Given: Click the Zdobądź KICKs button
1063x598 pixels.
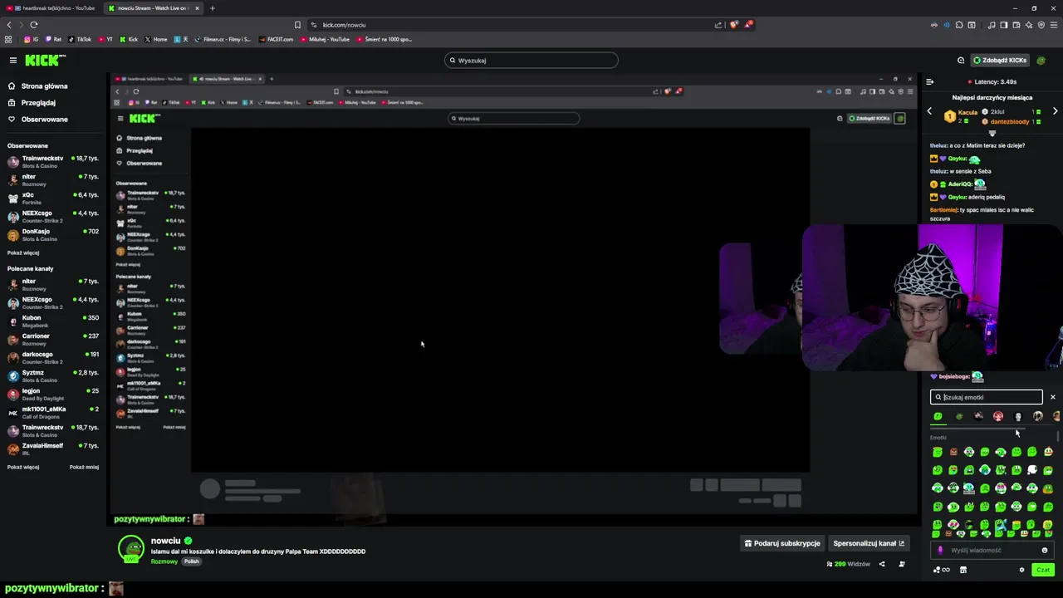Looking at the screenshot, I should point(1001,60).
